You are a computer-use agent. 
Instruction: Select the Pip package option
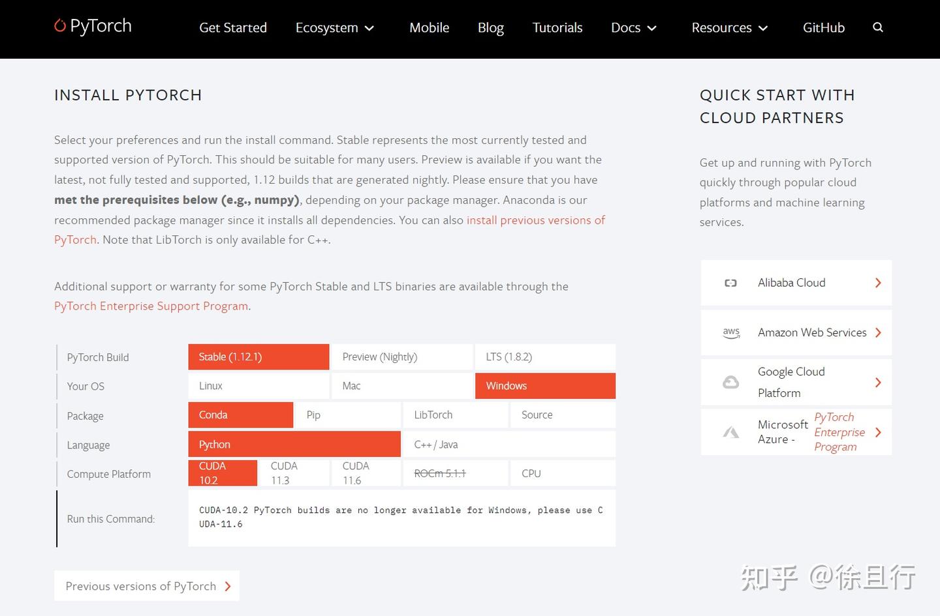coord(347,415)
